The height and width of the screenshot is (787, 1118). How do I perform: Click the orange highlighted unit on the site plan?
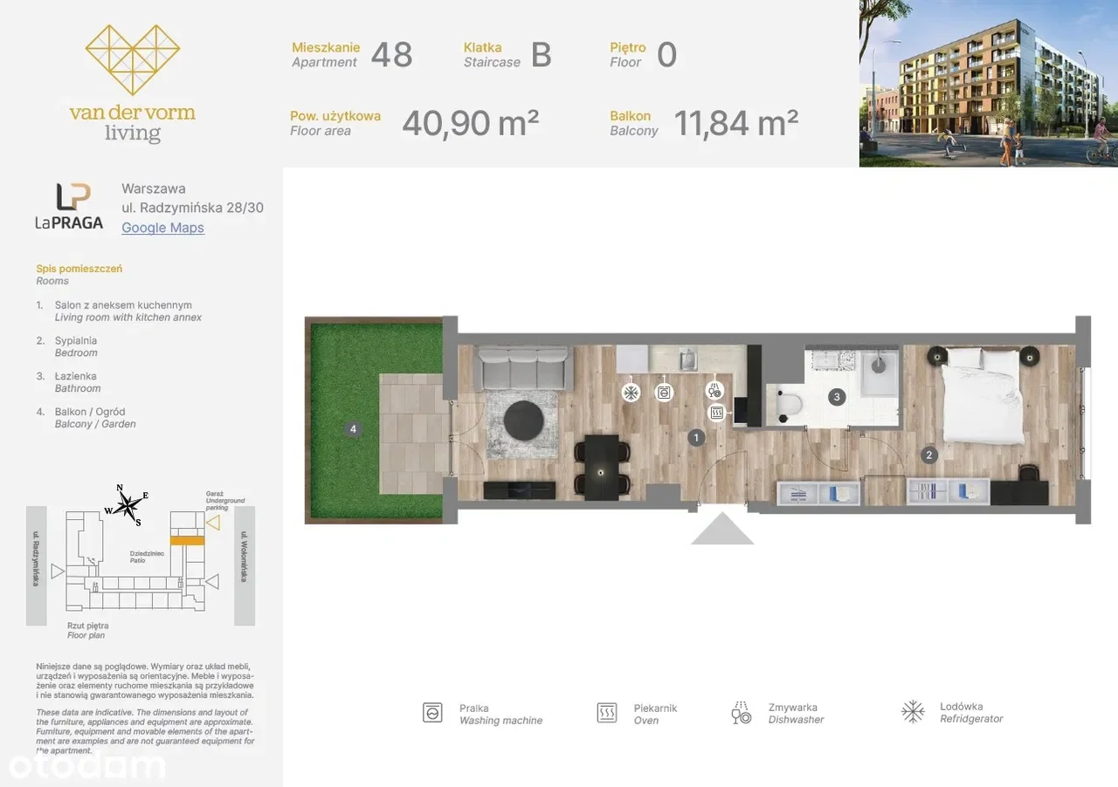coord(187,541)
